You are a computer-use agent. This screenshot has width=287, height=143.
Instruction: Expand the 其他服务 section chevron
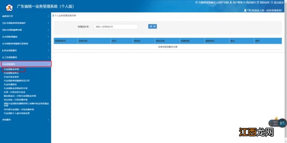pyautogui.click(x=48, y=120)
